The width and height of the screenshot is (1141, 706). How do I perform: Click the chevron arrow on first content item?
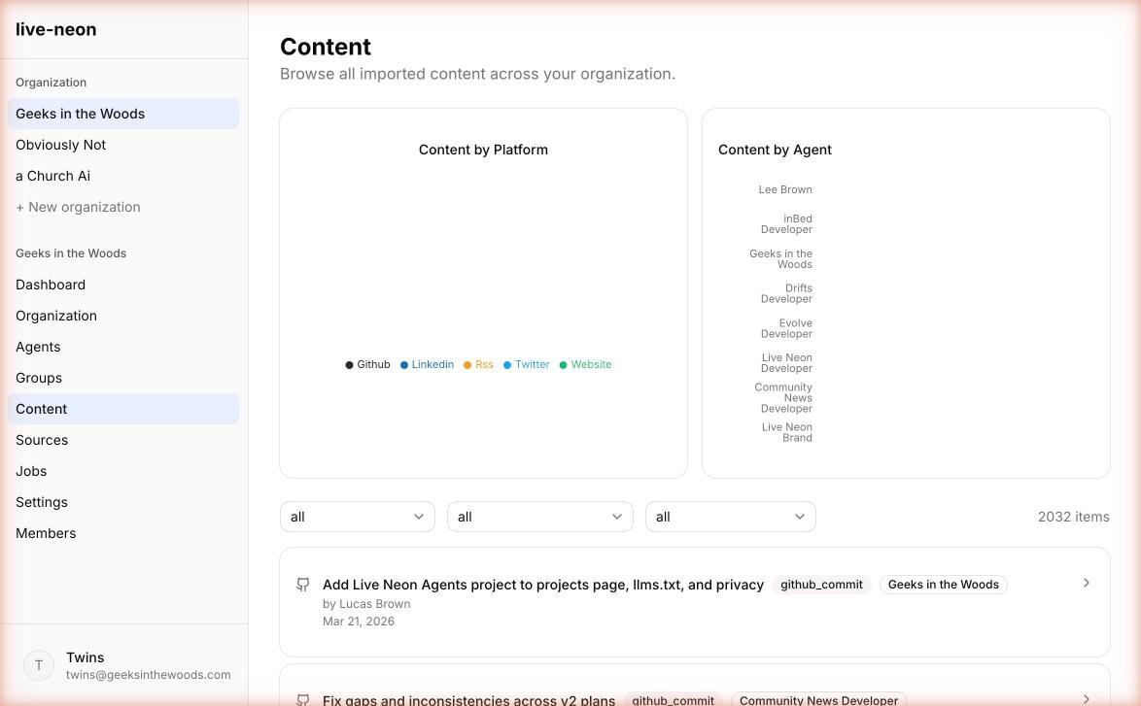pyautogui.click(x=1086, y=583)
